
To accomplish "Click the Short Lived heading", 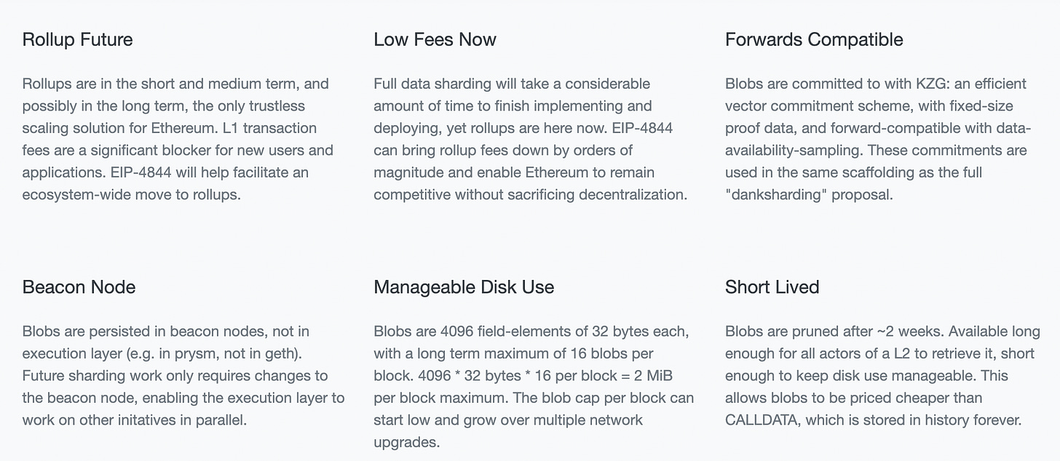I will [x=772, y=286].
